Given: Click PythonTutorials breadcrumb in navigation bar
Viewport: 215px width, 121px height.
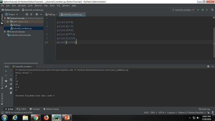Looking at the screenshot, I should coord(10,10).
